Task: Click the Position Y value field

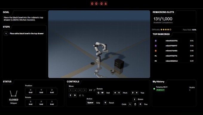Action: [x=41, y=91]
